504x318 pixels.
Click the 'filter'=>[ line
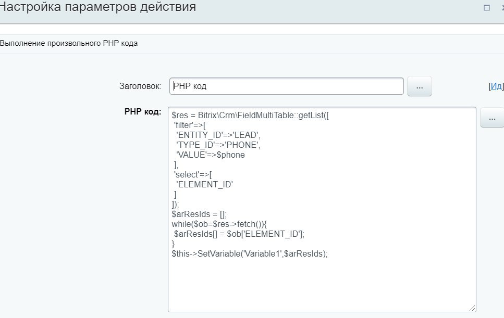(x=190, y=125)
